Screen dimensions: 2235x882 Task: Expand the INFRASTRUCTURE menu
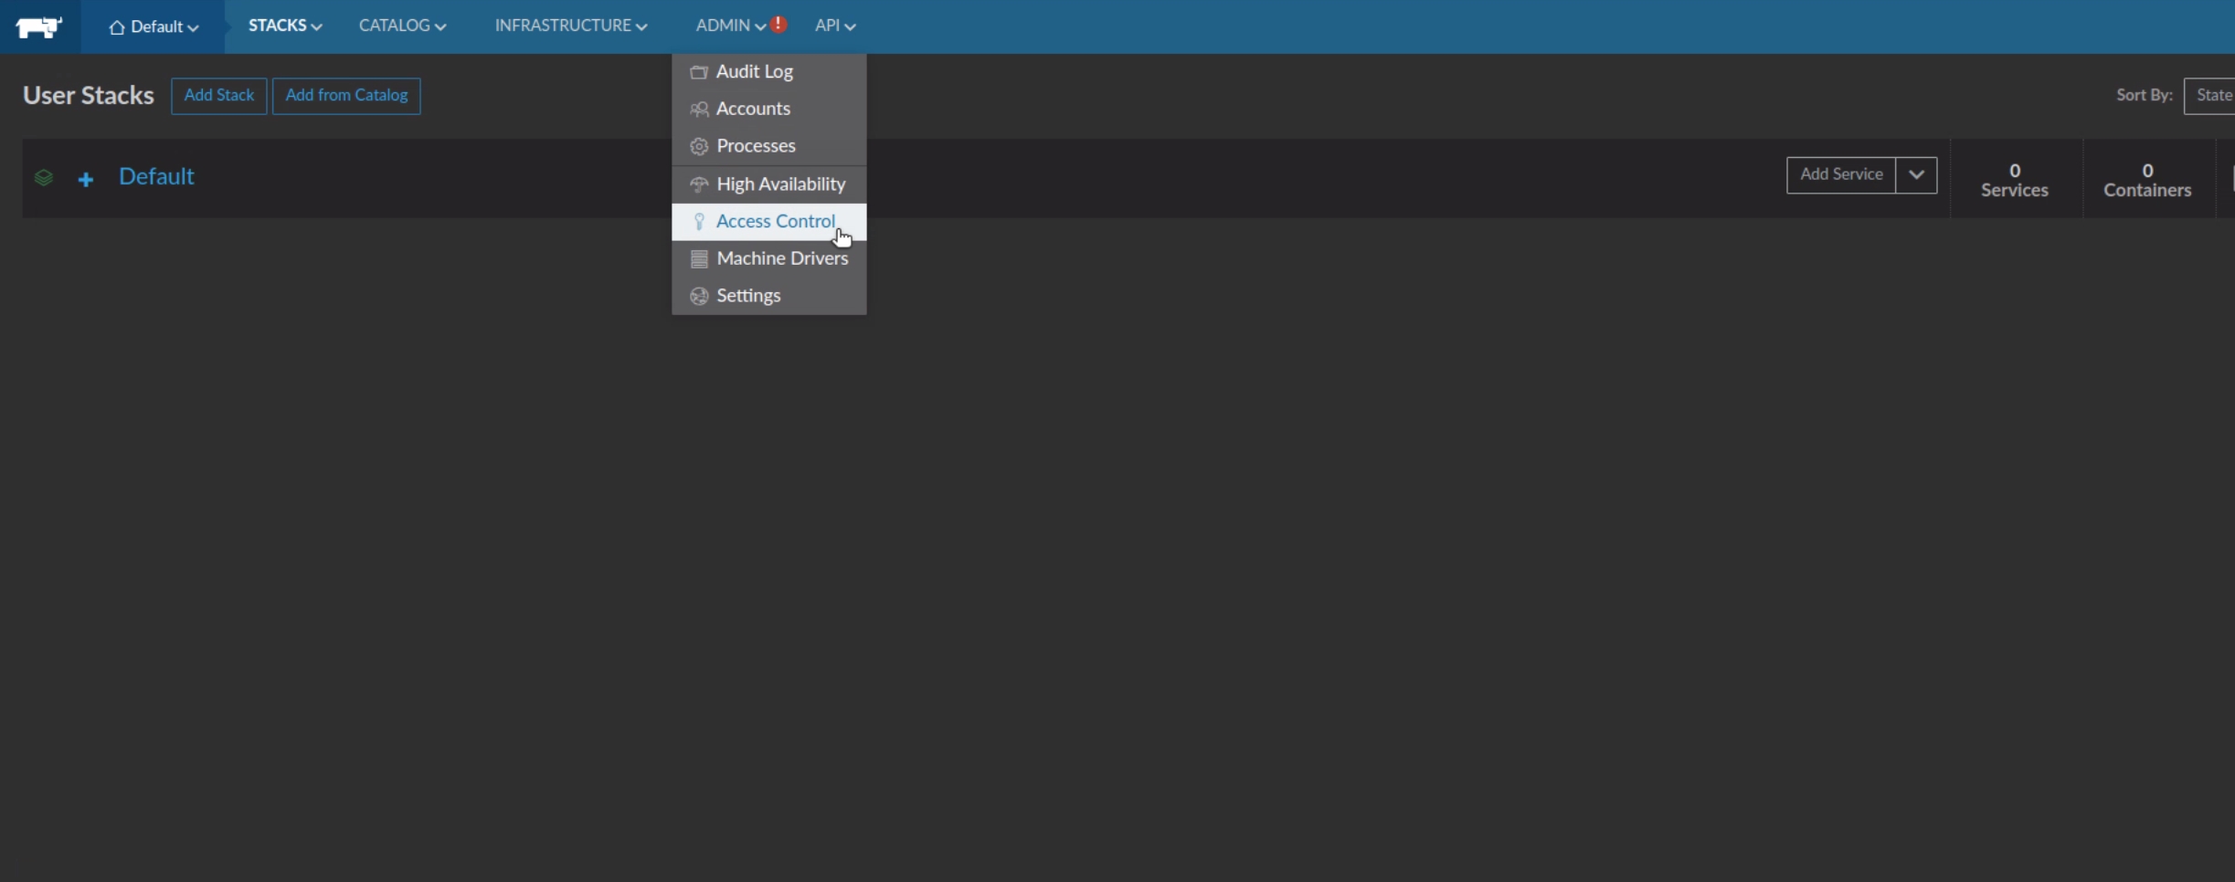(571, 26)
